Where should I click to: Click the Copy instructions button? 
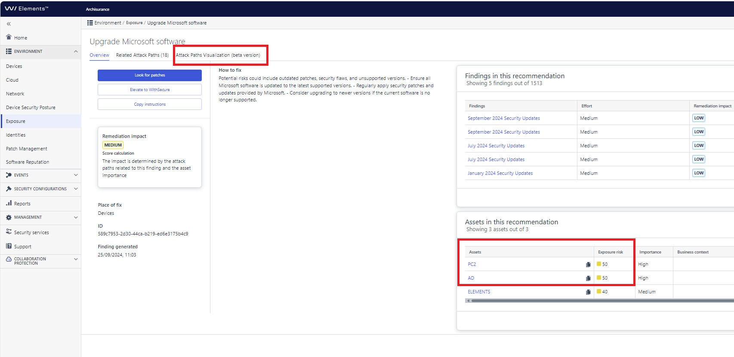[150, 104]
